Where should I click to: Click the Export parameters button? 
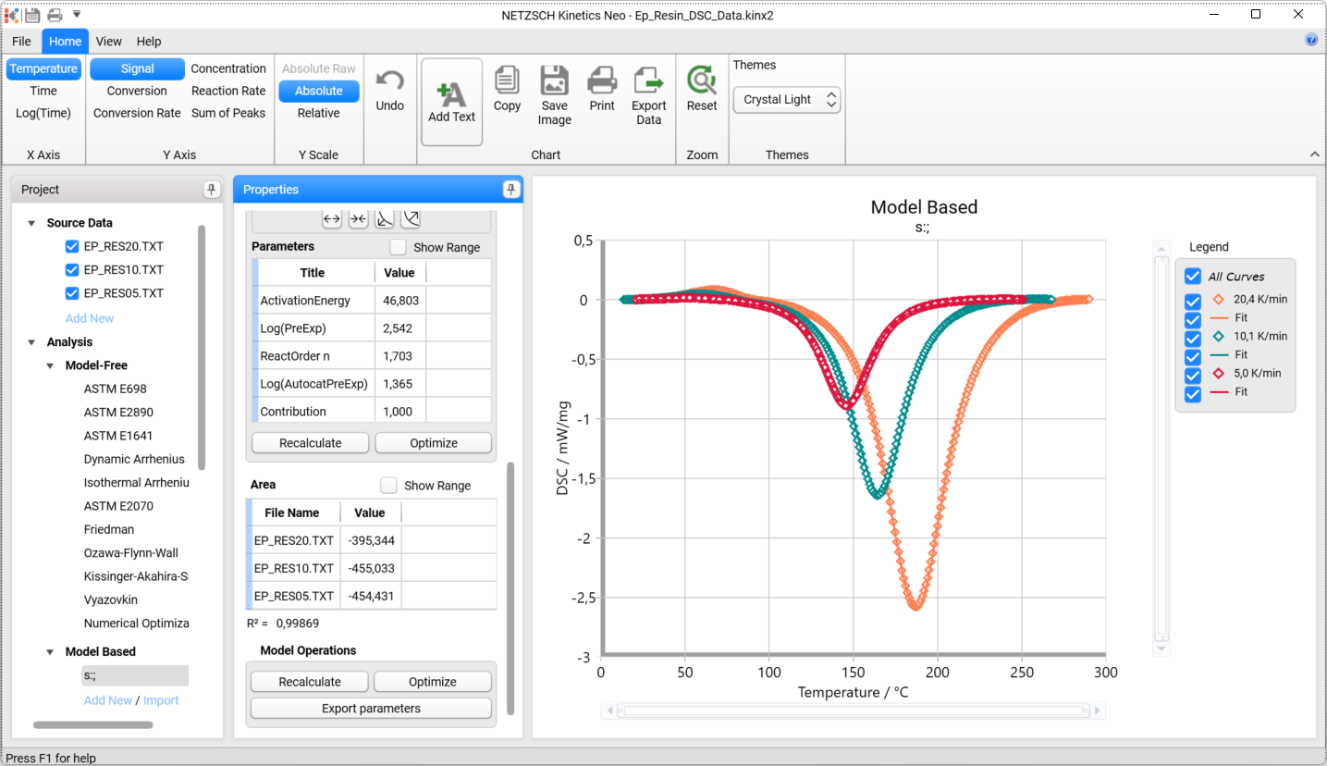coord(371,709)
